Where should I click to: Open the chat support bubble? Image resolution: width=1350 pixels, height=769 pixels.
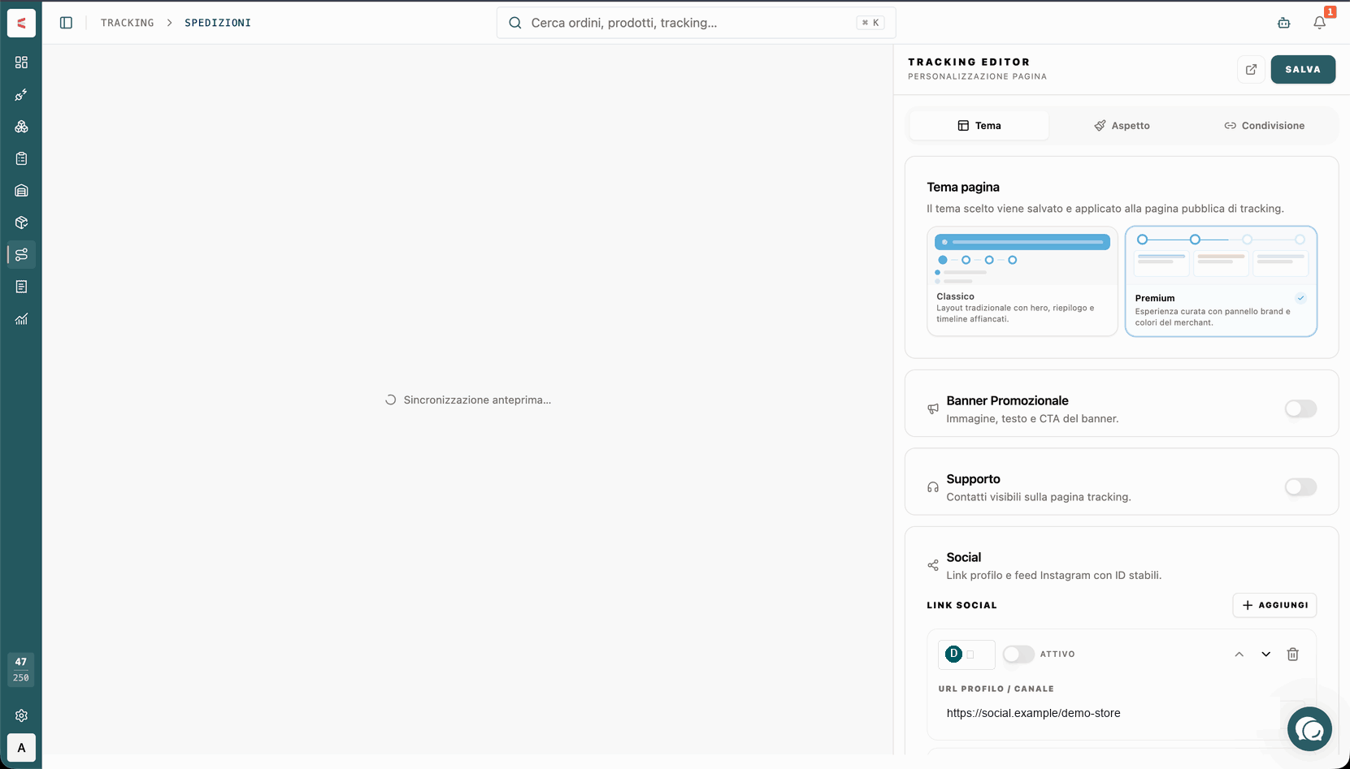click(x=1309, y=728)
